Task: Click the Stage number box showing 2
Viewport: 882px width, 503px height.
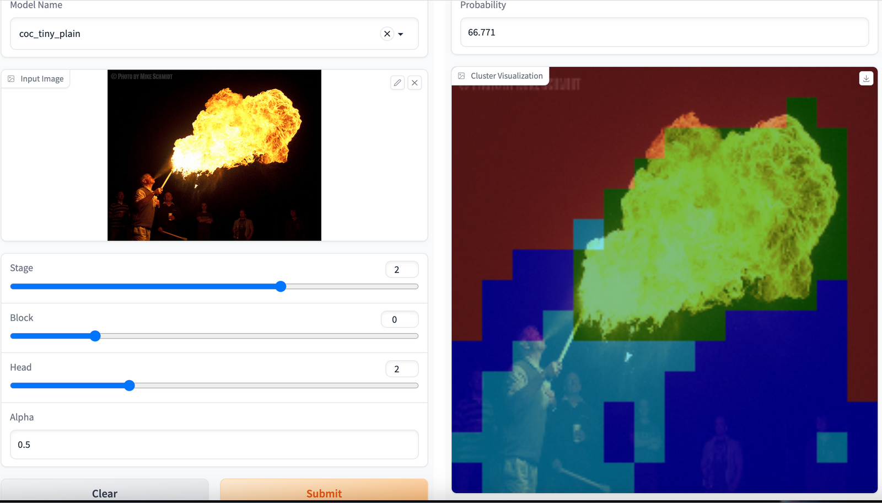Action: [x=402, y=269]
